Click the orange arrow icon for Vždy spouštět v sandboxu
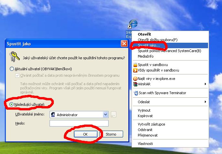Viewport: 222px width, 154px height. [x=135, y=70]
